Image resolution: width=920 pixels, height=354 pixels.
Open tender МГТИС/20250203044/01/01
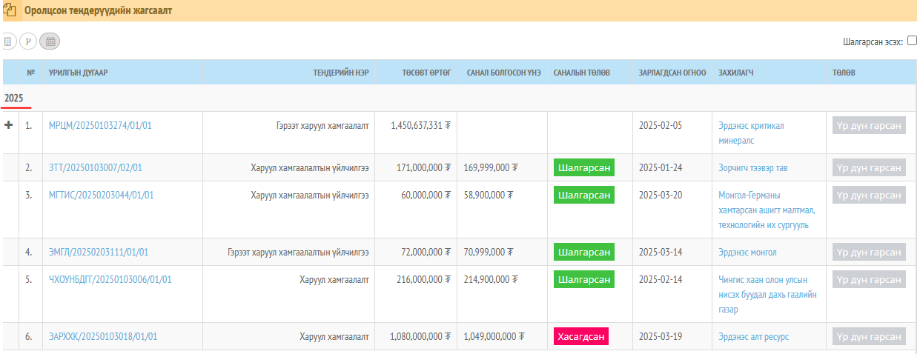(x=101, y=195)
